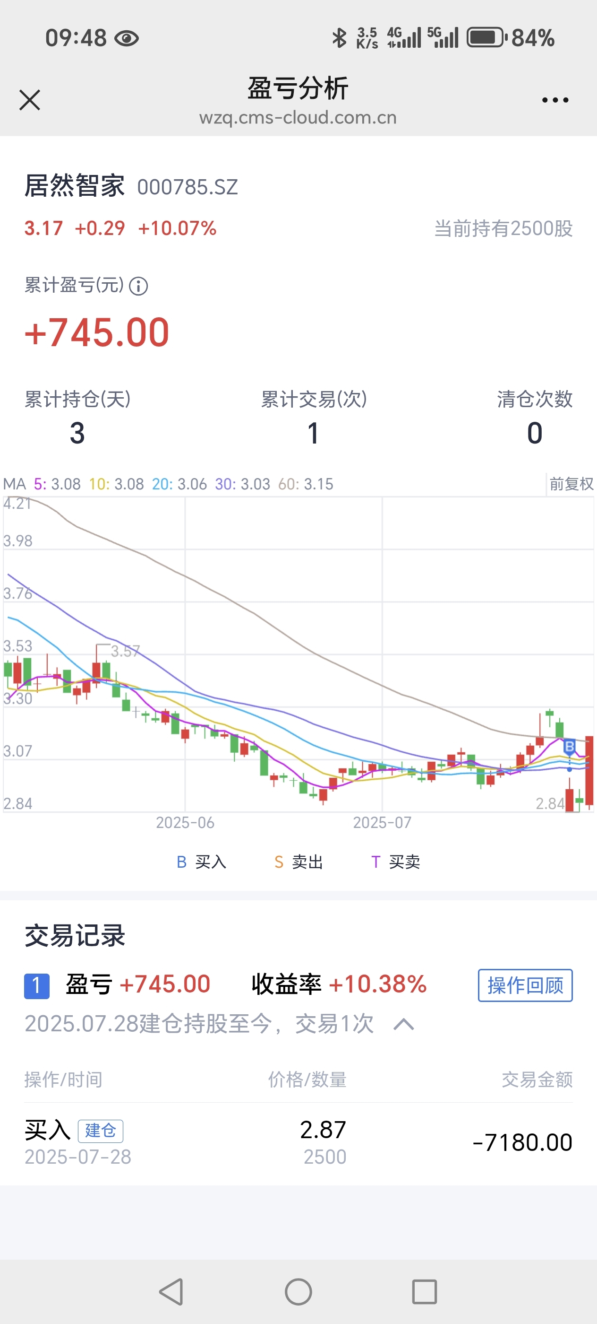This screenshot has width=597, height=1324.
Task: Tap the blue B buy marker on chart
Action: click(569, 746)
